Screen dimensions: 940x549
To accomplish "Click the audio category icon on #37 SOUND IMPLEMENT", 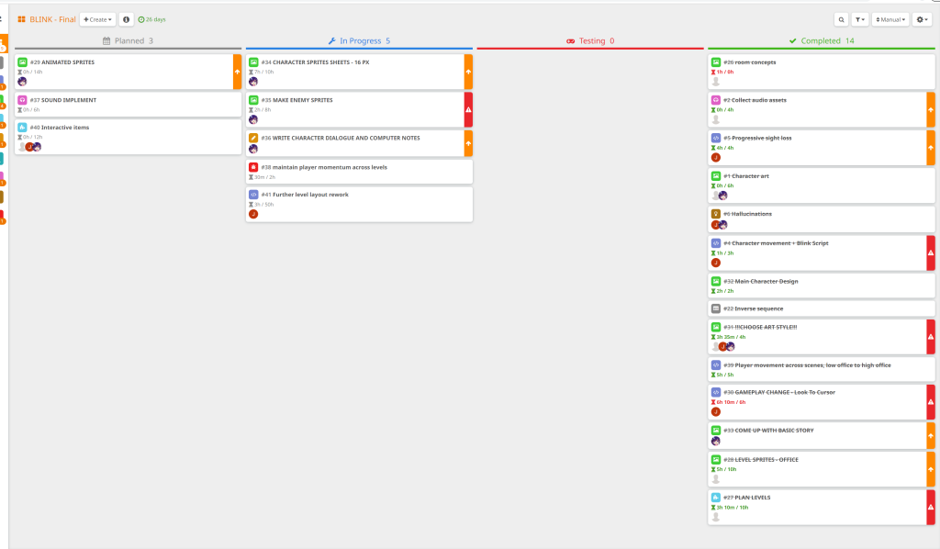I will 22,100.
